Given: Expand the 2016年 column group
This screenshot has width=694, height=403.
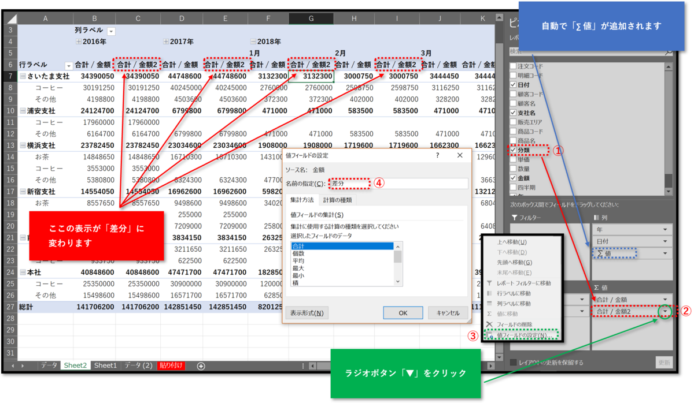Looking at the screenshot, I should tap(79, 42).
